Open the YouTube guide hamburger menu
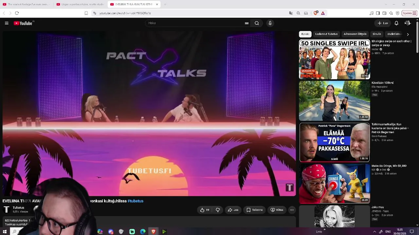 [x=7, y=23]
